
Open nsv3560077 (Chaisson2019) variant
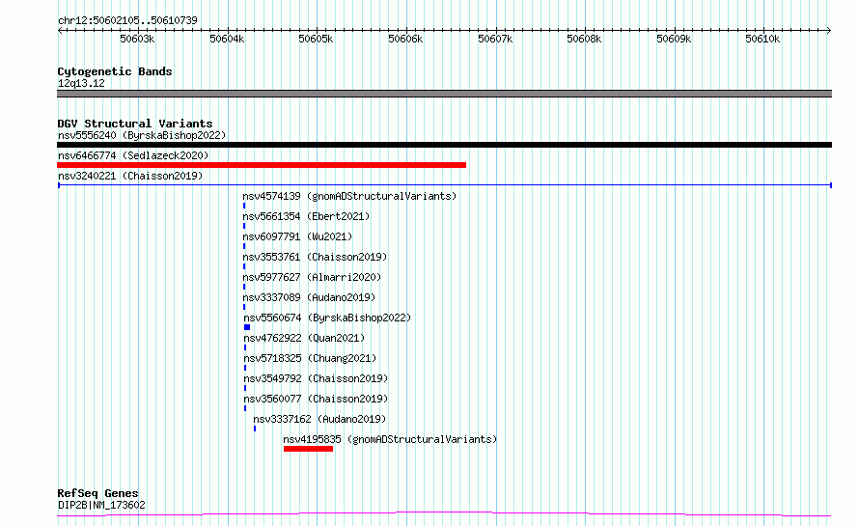coord(316,399)
